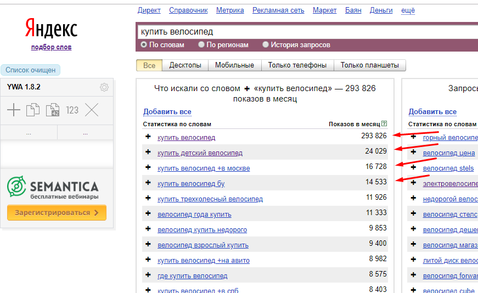Add 'купить велосипед' with its plus icon
The height and width of the screenshot is (293, 478).
coord(148,136)
